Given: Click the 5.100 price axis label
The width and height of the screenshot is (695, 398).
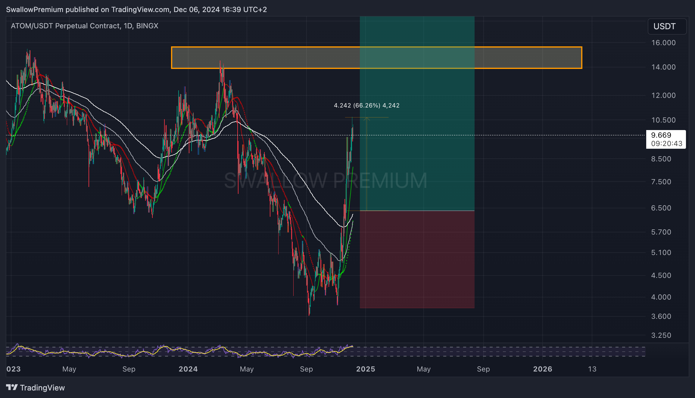Looking at the screenshot, I should tap(661, 253).
